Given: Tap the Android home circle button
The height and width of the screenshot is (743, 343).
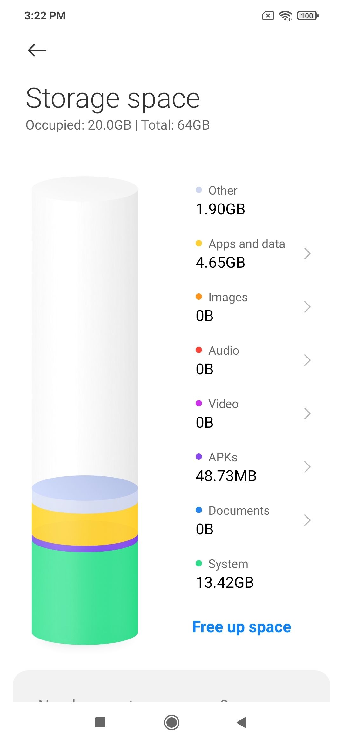Looking at the screenshot, I should coord(171,722).
